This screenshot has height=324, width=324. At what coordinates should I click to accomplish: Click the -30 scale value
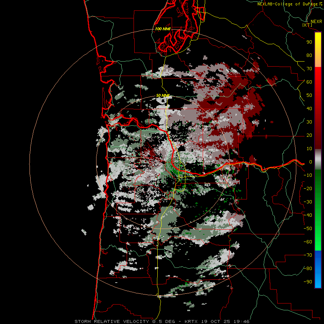[308, 202]
